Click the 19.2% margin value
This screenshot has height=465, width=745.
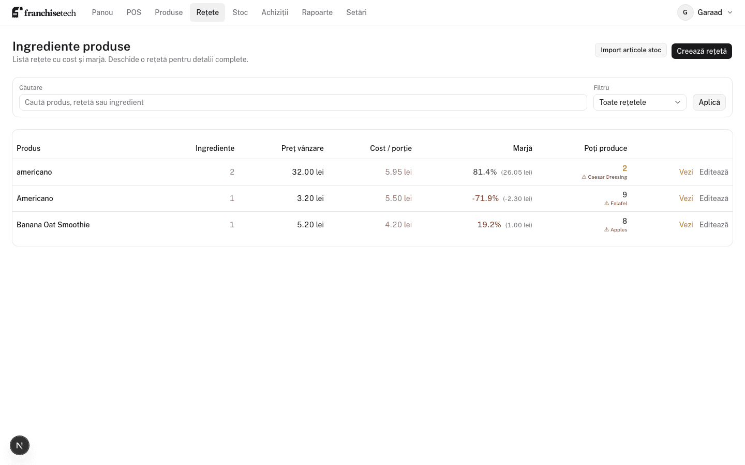click(489, 225)
